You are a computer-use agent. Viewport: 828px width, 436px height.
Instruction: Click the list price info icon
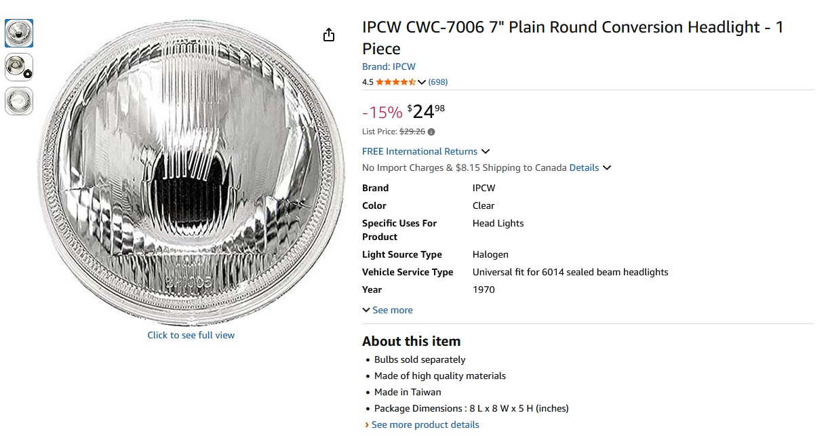431,132
